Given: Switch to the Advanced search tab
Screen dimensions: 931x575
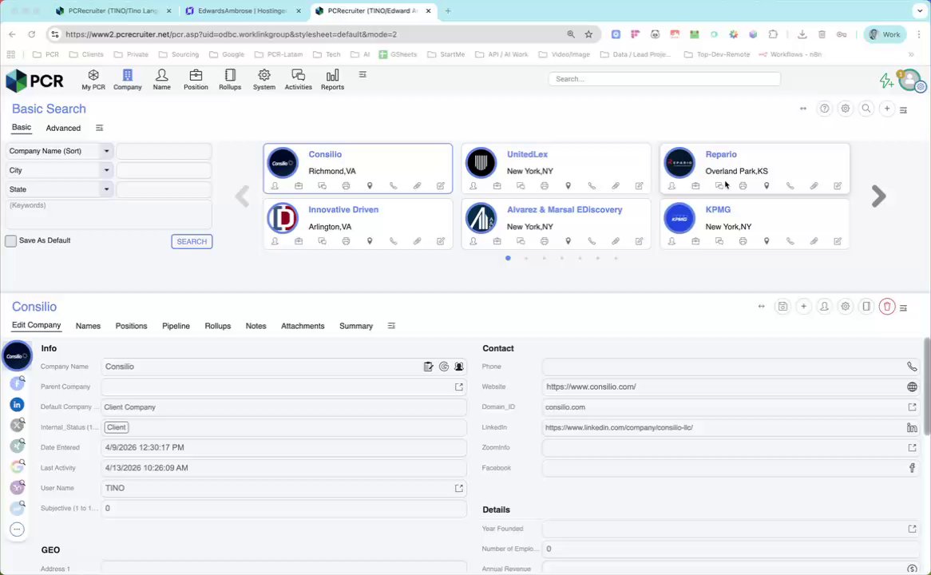Looking at the screenshot, I should pyautogui.click(x=63, y=128).
